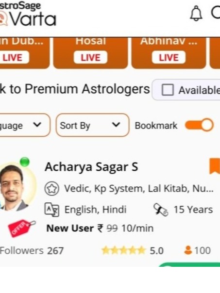Turn off the Bookmark toggle switch
The image size is (220, 293).
[x=199, y=125]
